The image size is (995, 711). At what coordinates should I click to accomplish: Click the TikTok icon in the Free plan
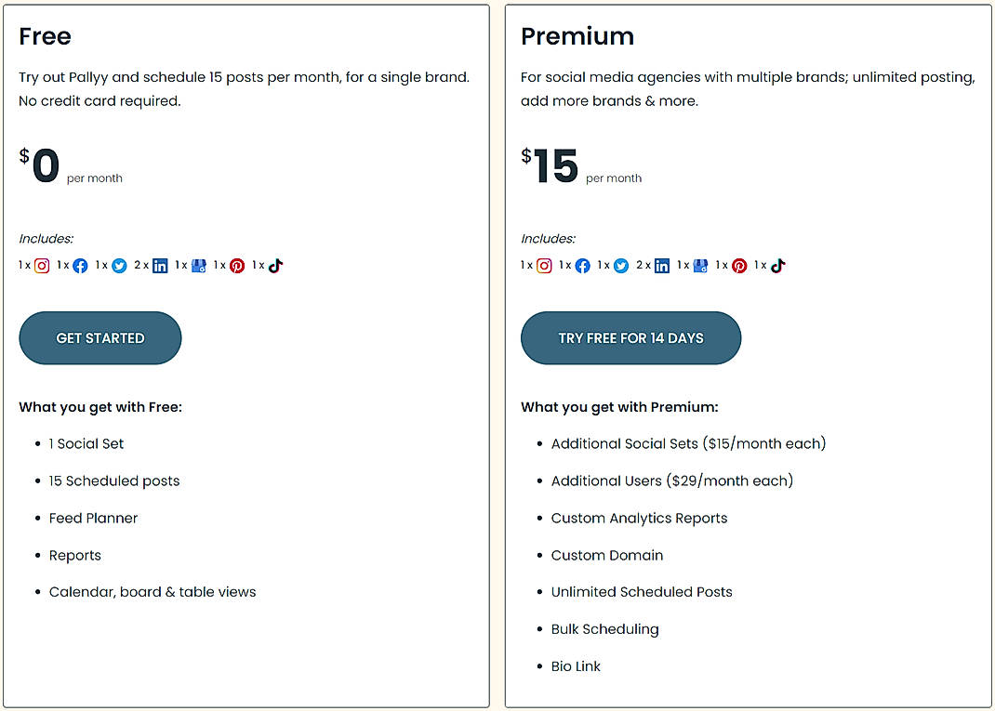275,266
